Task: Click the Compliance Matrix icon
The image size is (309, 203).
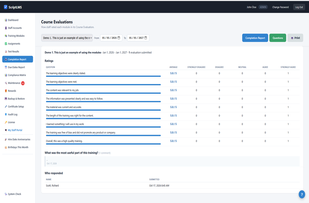Action: point(6,75)
